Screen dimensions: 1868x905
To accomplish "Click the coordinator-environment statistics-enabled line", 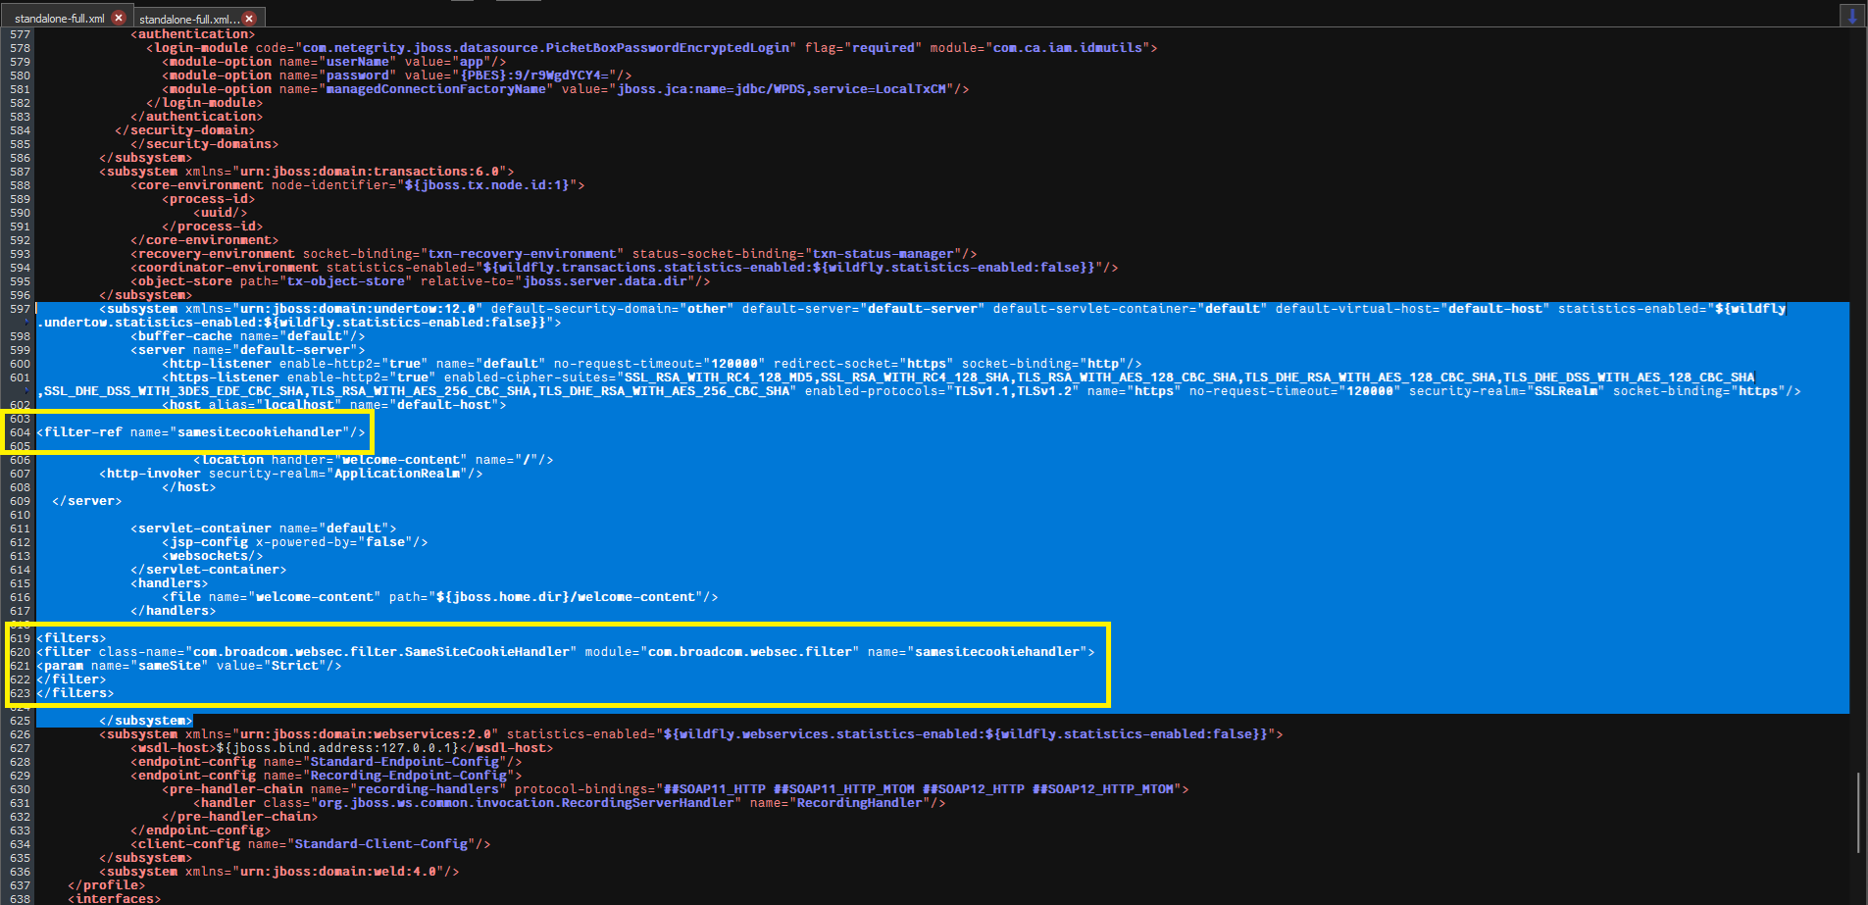I will 625,268.
